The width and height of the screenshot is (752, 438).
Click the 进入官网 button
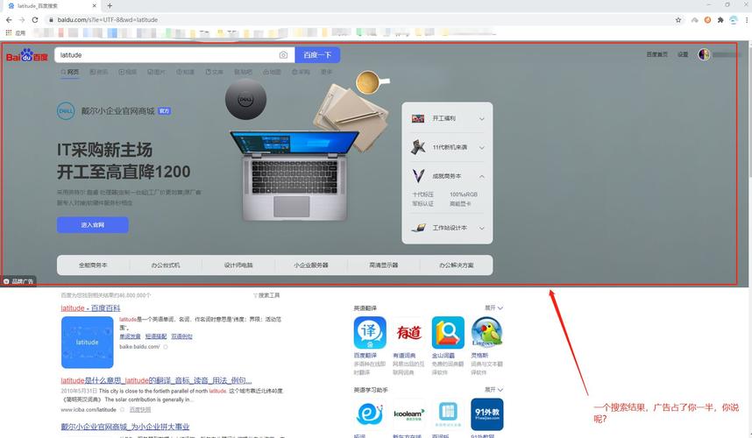[x=92, y=225]
